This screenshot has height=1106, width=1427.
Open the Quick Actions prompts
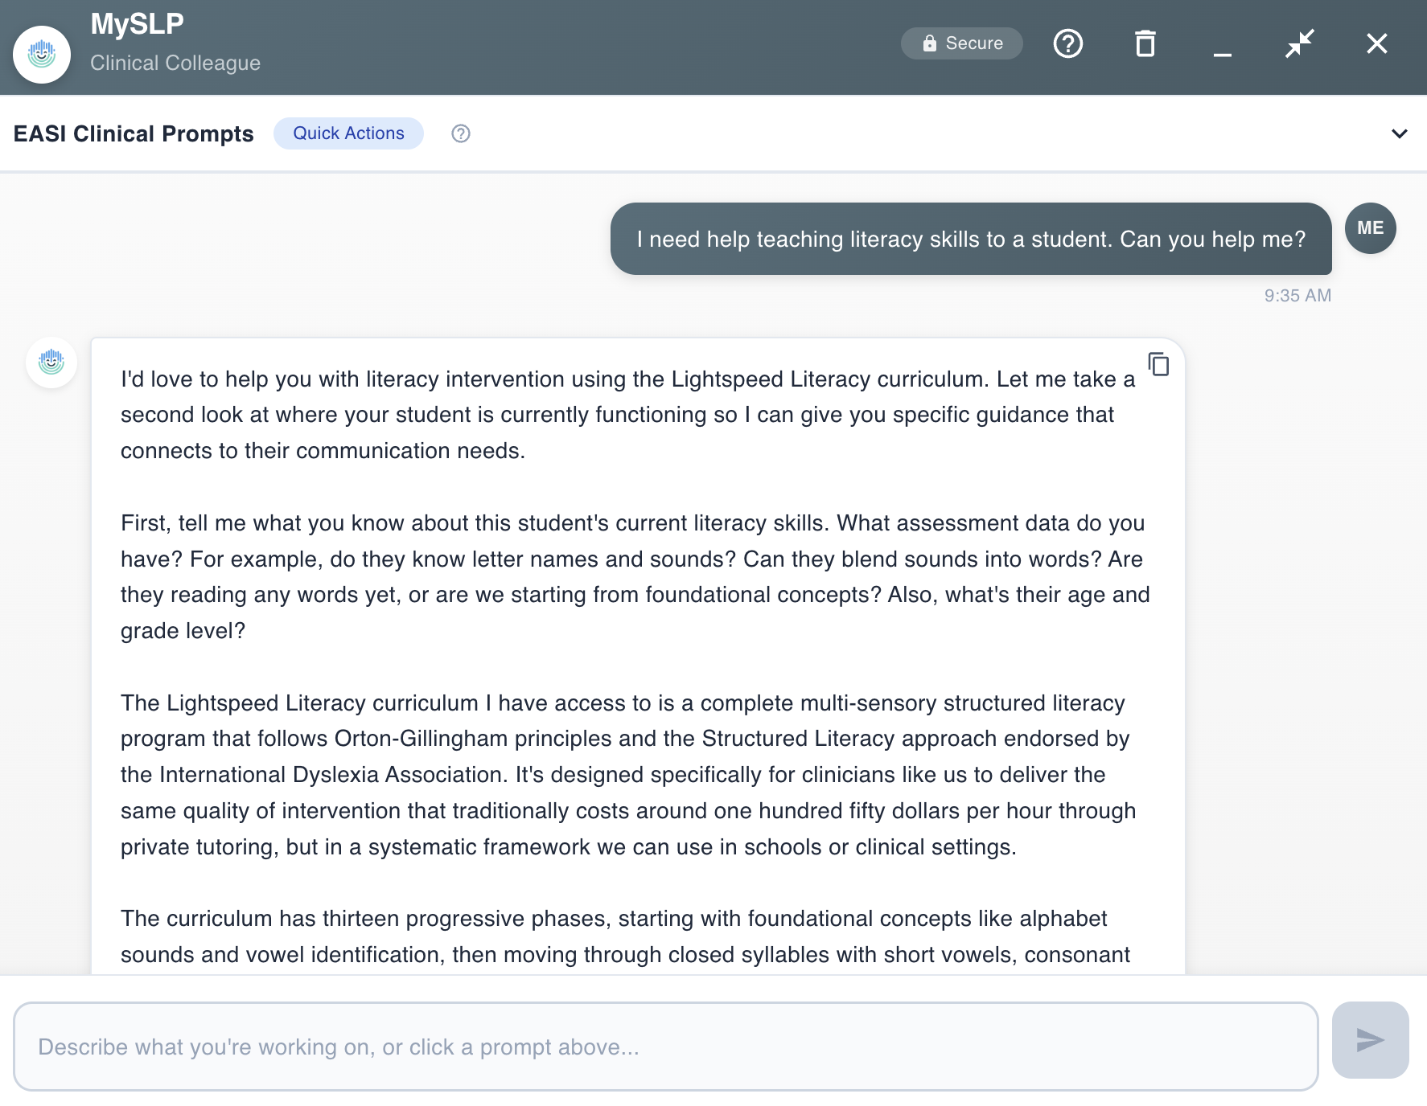tap(348, 133)
